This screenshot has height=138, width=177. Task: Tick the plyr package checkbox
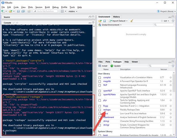[100, 100]
